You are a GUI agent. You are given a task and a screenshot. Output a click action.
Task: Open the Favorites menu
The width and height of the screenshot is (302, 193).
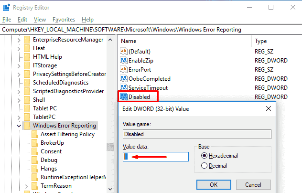[64, 20]
